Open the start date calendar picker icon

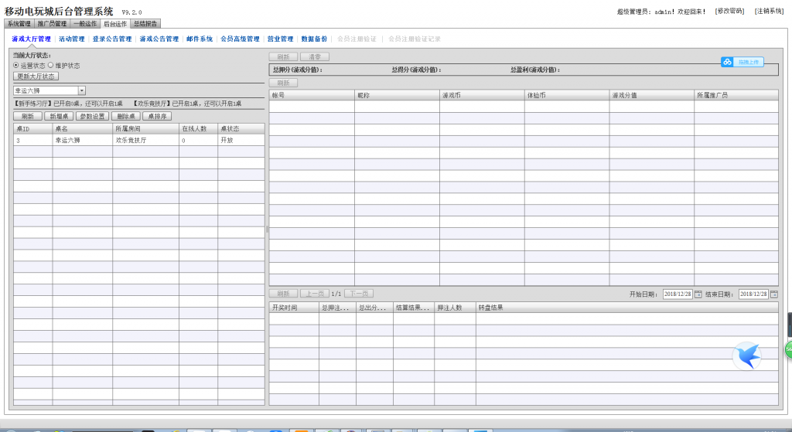(698, 294)
